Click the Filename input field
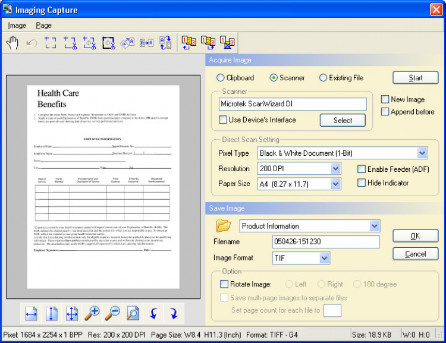This screenshot has height=343, width=446. tap(326, 242)
